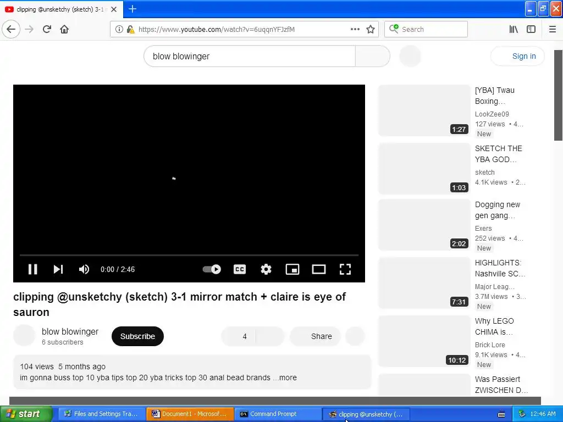The image size is (563, 422).
Task: Click the Sign in button
Action: [x=517, y=56]
